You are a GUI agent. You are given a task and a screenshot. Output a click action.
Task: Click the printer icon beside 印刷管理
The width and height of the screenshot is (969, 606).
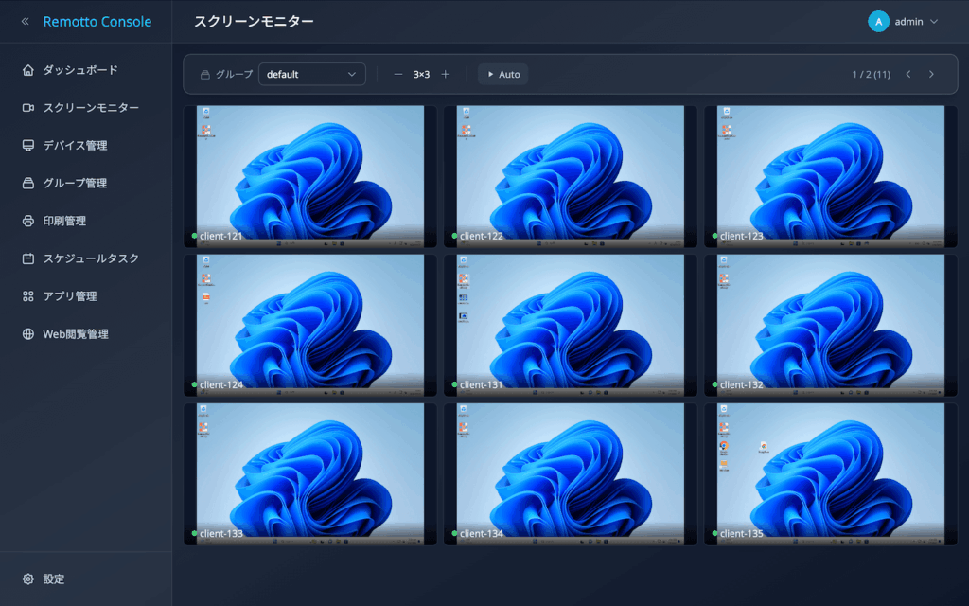[x=27, y=221]
